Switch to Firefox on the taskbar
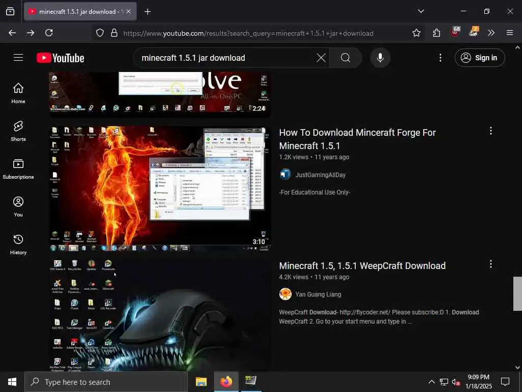This screenshot has height=392, width=522. coord(226,382)
